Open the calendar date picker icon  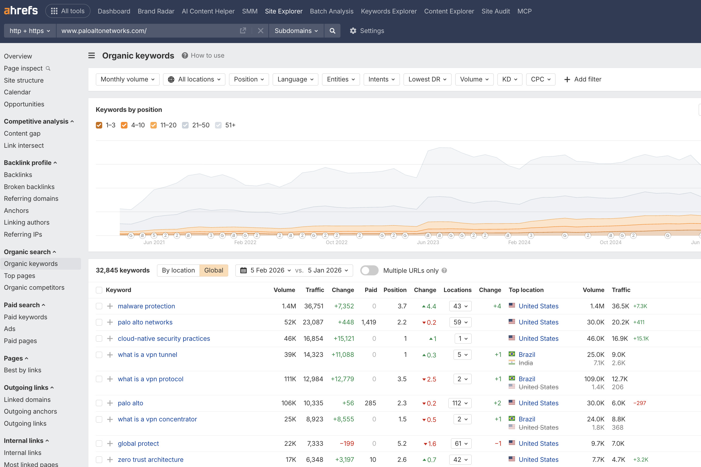pyautogui.click(x=244, y=270)
